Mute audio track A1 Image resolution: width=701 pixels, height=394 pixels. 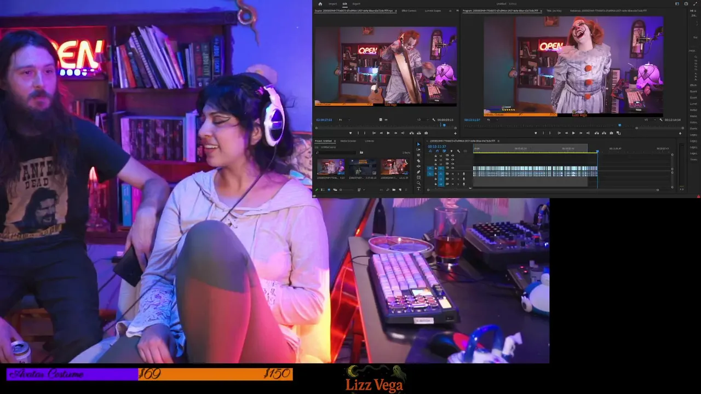click(453, 173)
